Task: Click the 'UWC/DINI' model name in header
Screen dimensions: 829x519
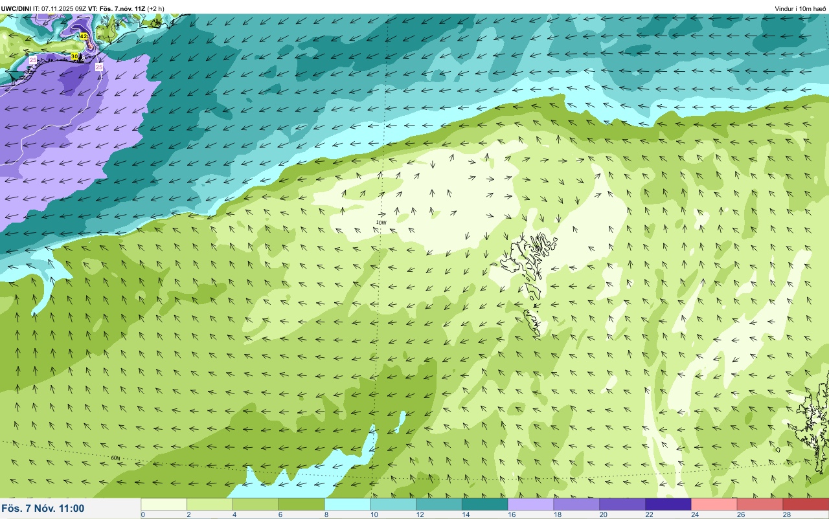Action: [x=16, y=9]
